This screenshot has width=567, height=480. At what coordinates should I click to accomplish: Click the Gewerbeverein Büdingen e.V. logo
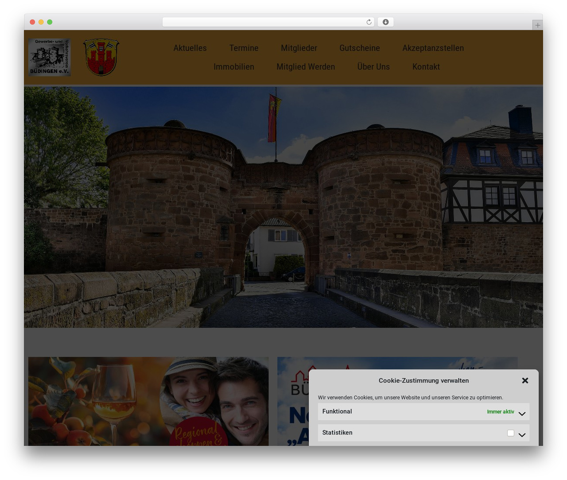(50, 57)
